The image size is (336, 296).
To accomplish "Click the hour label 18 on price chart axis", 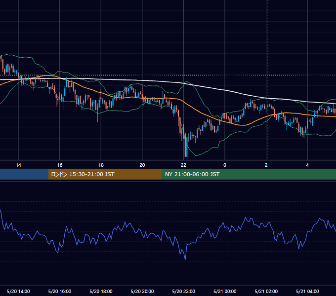I will pos(101,165).
